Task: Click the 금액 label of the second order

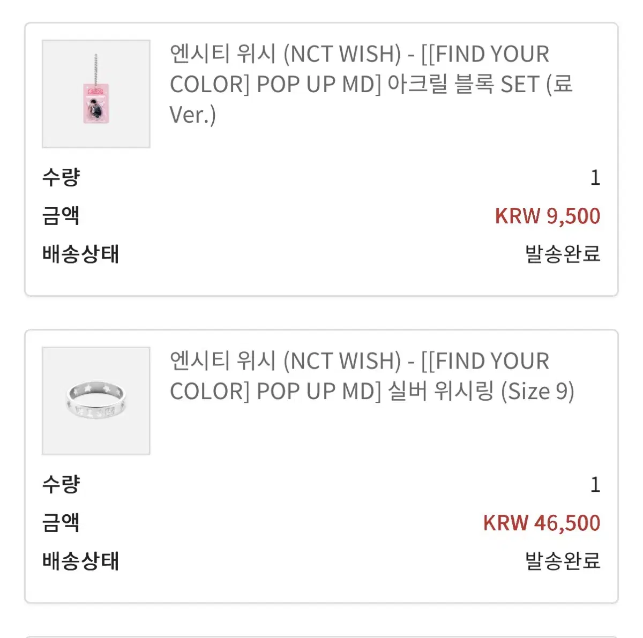Action: click(x=61, y=522)
